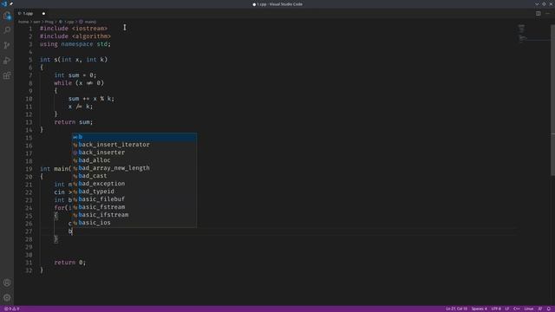Click 'int s(int x, int k)' declaration

point(73,60)
